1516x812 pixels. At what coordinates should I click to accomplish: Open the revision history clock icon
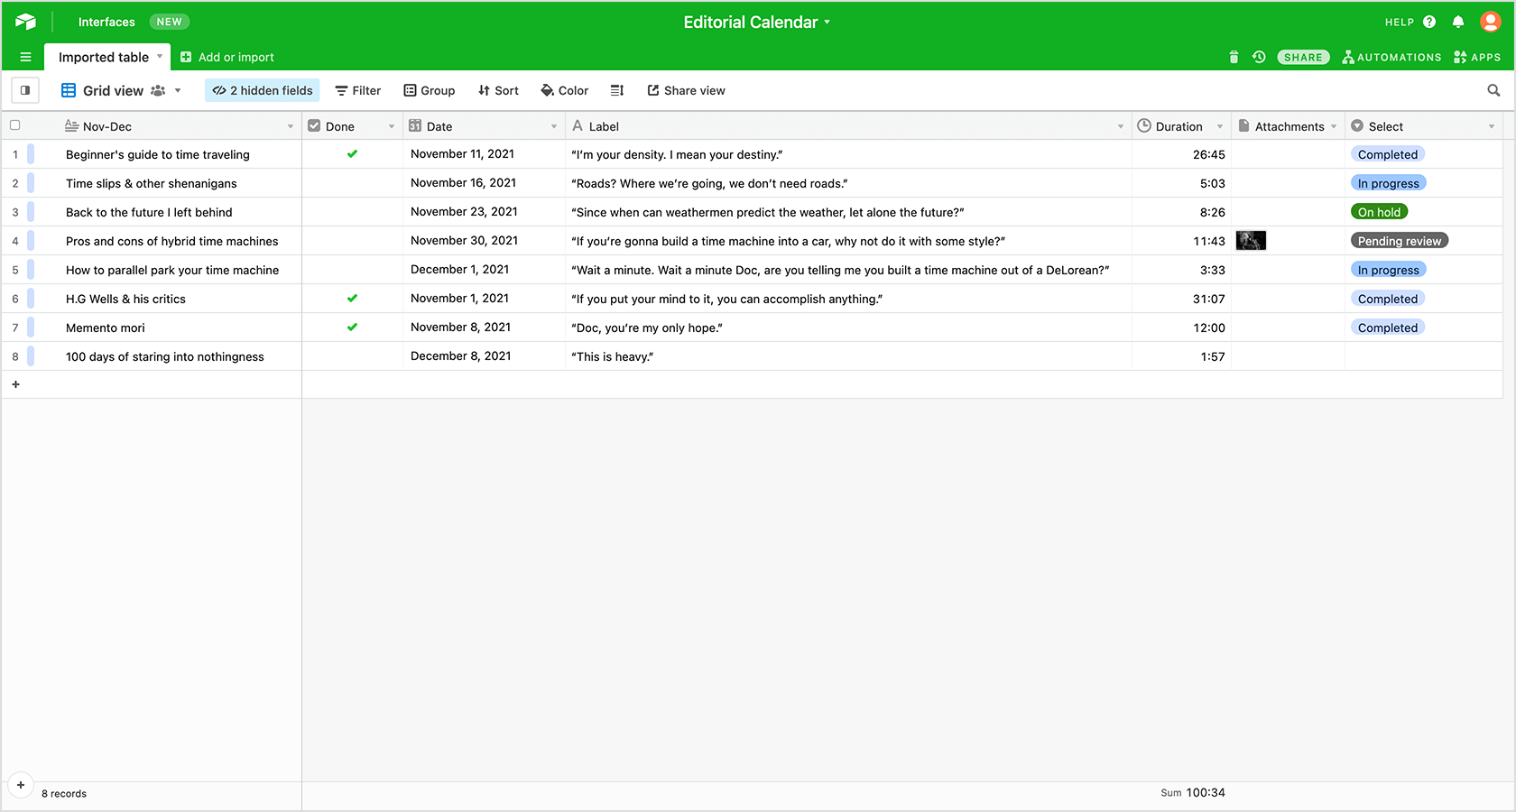coord(1259,57)
